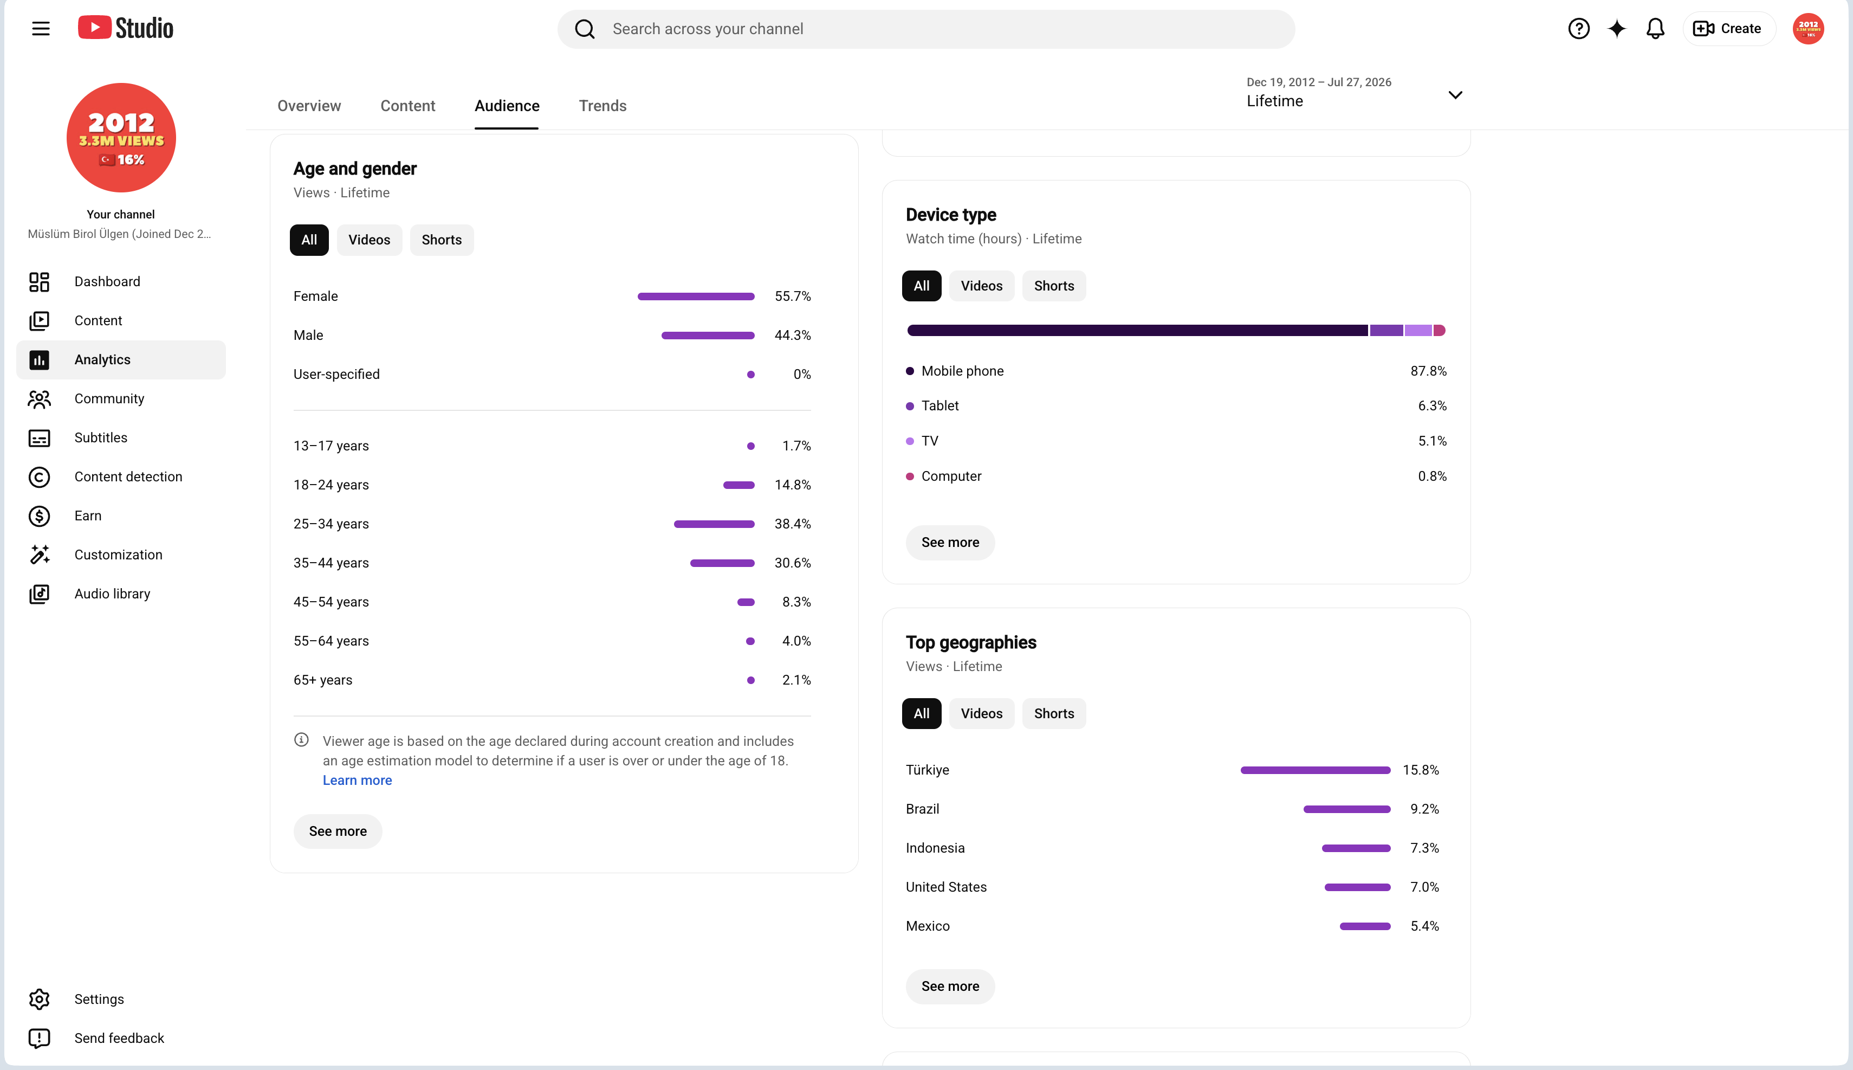Click the Tablet segment of device bar
1853x1070 pixels.
click(x=1386, y=331)
